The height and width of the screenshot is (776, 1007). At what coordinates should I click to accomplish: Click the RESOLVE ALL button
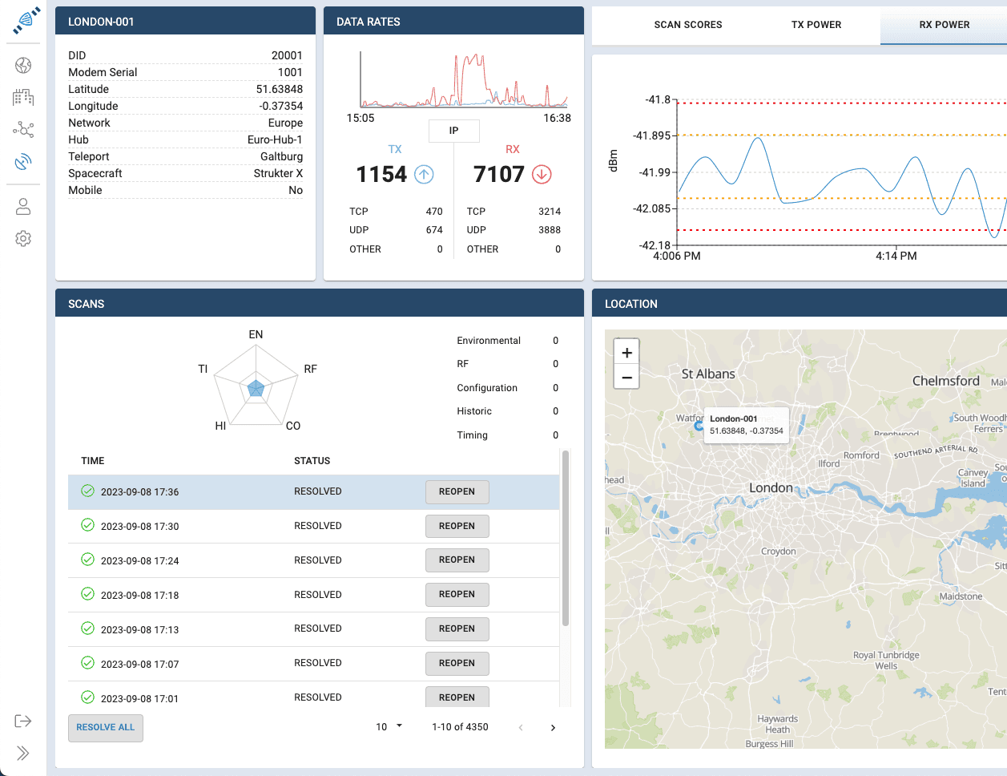106,728
